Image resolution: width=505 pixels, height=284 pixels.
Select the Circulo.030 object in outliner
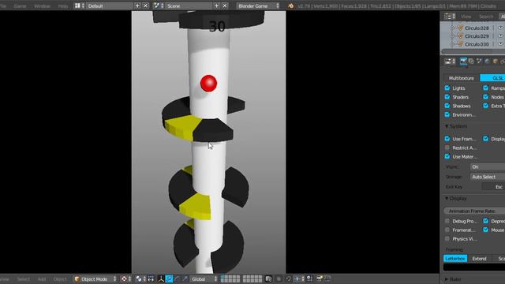477,44
